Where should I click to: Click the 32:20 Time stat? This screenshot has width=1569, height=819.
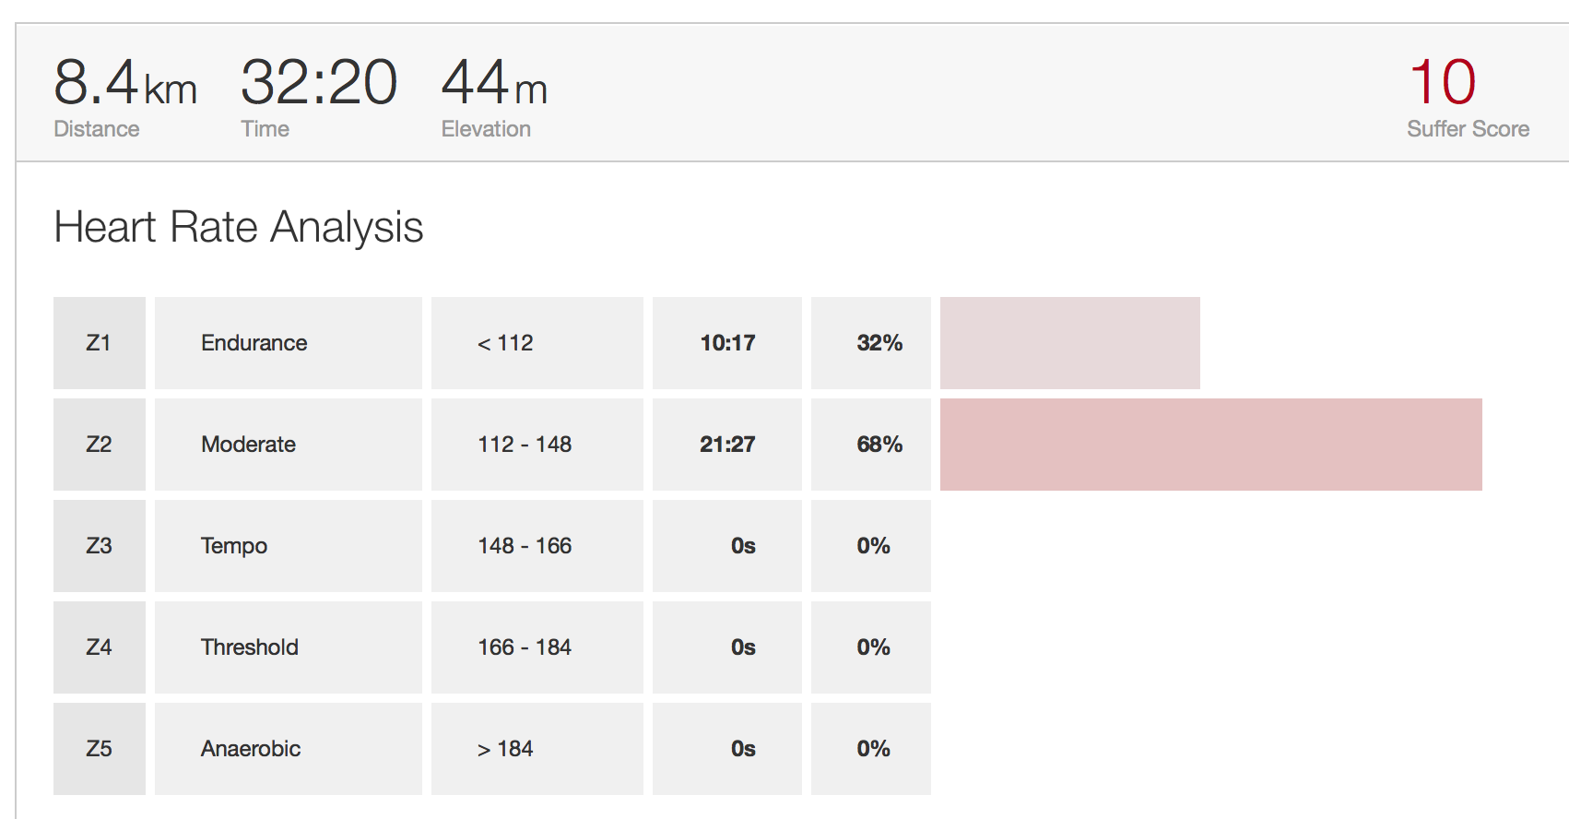318,83
